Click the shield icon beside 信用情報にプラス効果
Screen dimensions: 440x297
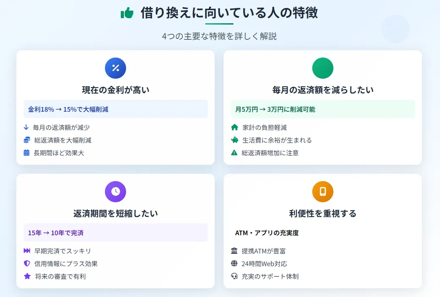[x=27, y=263]
